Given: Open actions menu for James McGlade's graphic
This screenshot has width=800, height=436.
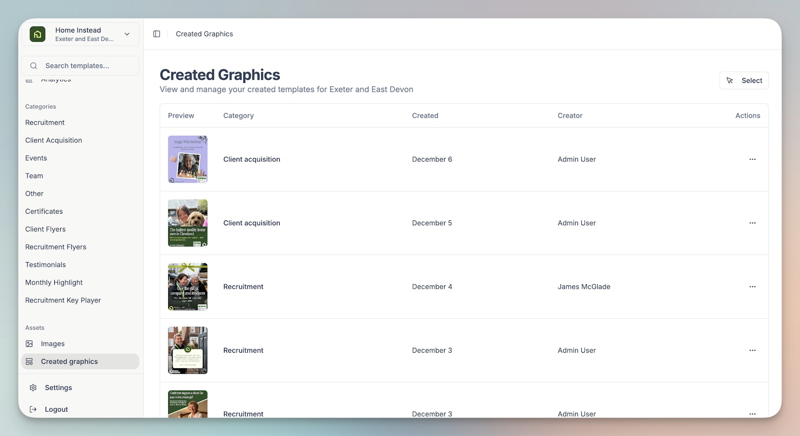Looking at the screenshot, I should pos(752,287).
